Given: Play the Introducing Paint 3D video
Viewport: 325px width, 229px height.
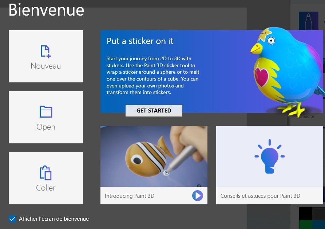Looking at the screenshot, I should (x=198, y=196).
